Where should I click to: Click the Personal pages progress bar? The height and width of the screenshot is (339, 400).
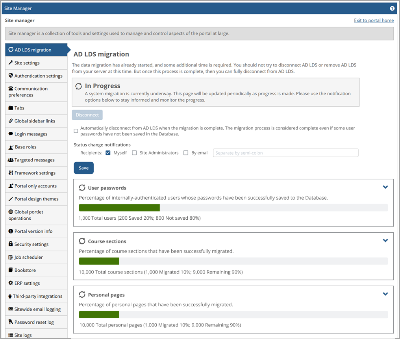(x=233, y=315)
